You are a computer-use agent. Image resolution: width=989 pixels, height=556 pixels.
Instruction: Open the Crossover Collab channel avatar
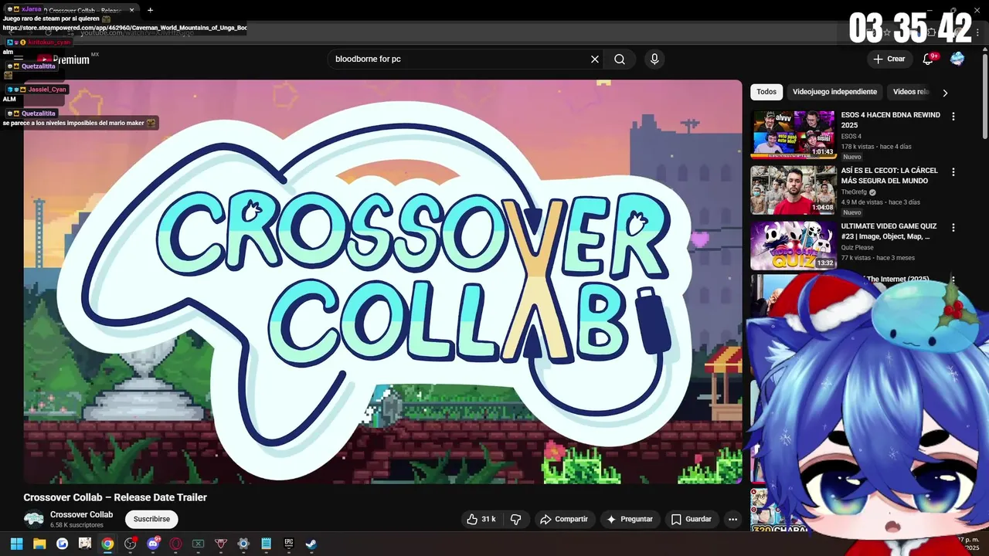(34, 519)
